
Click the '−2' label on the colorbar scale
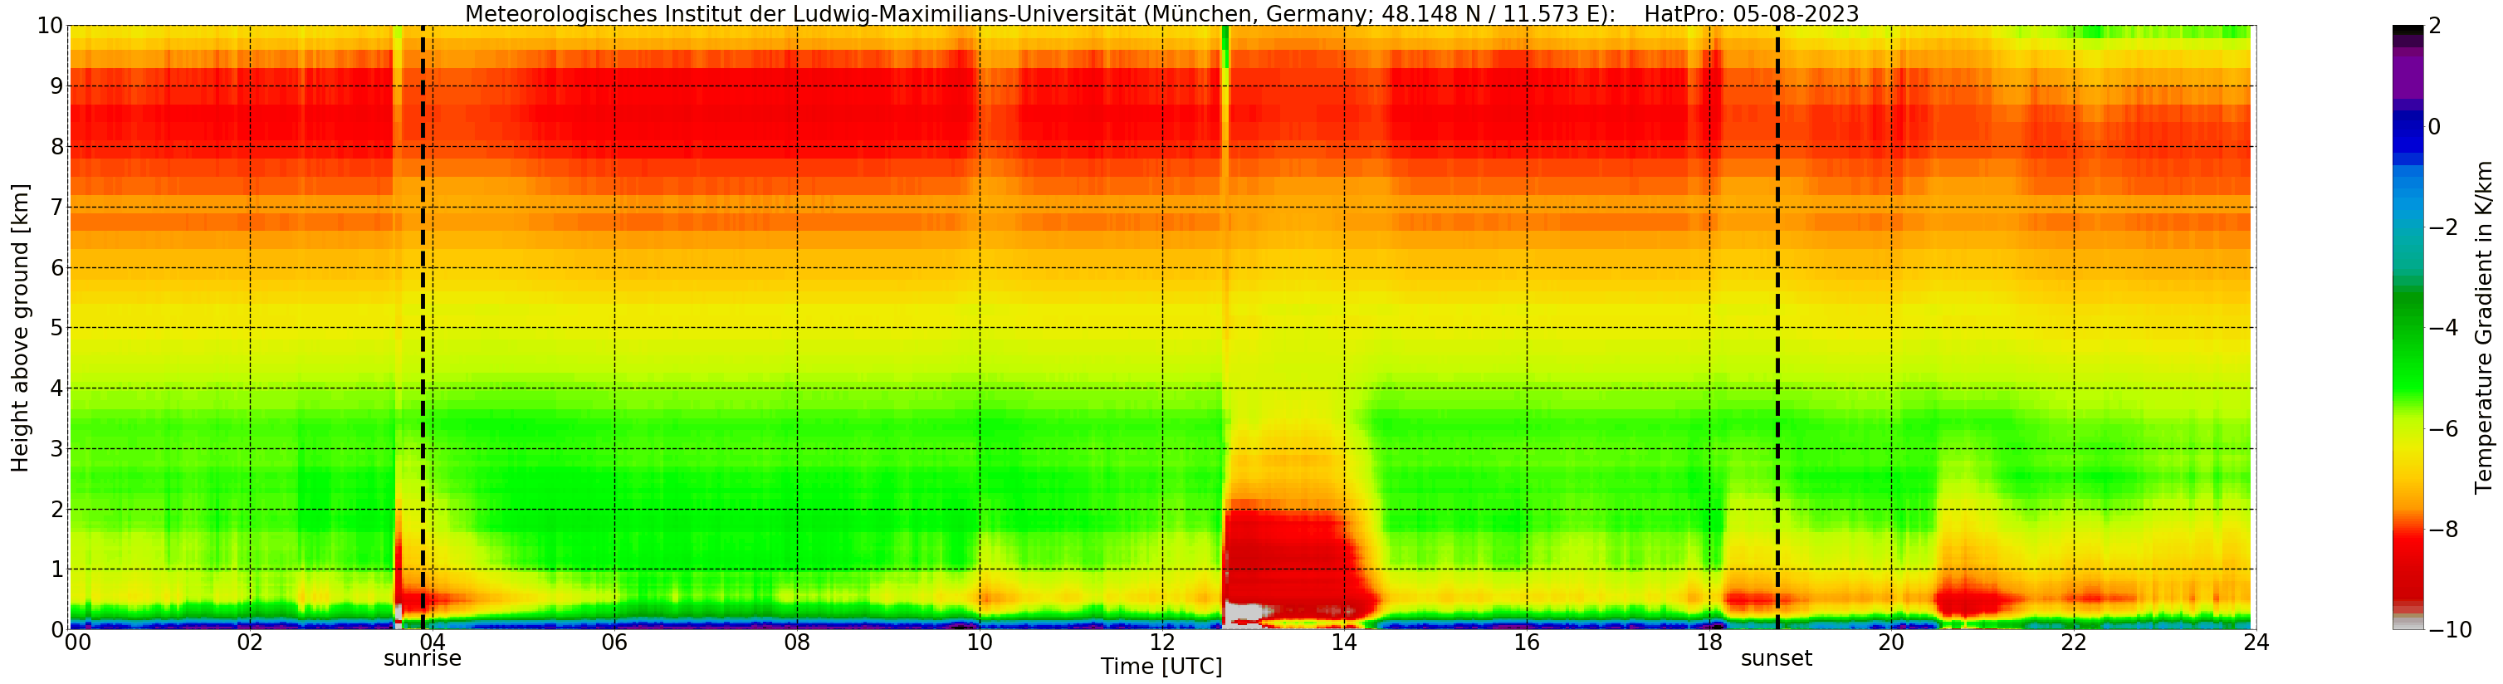tap(2442, 227)
